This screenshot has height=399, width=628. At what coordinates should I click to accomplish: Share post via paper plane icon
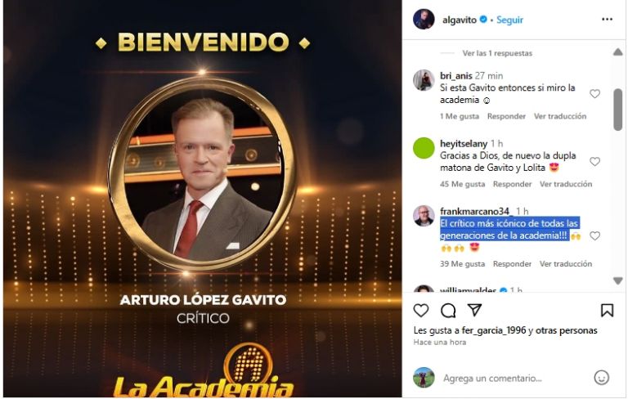474,310
